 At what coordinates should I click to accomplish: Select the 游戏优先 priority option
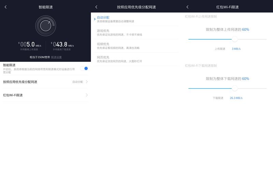(136, 32)
